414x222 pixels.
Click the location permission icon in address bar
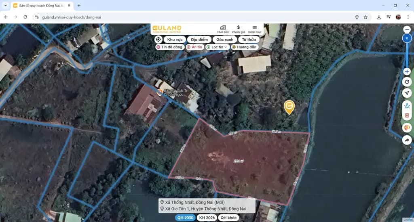coord(357,17)
